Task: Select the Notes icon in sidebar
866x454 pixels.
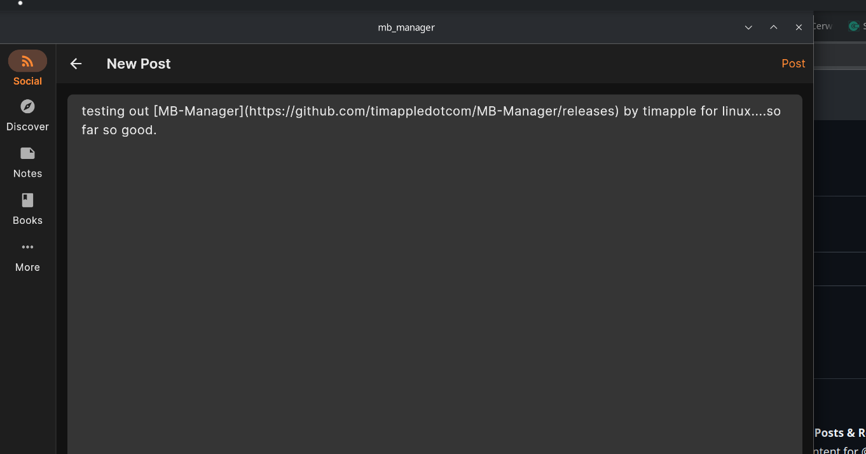Action: [x=27, y=153]
